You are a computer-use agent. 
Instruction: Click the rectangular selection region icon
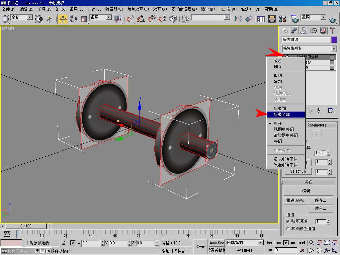(x=39, y=19)
